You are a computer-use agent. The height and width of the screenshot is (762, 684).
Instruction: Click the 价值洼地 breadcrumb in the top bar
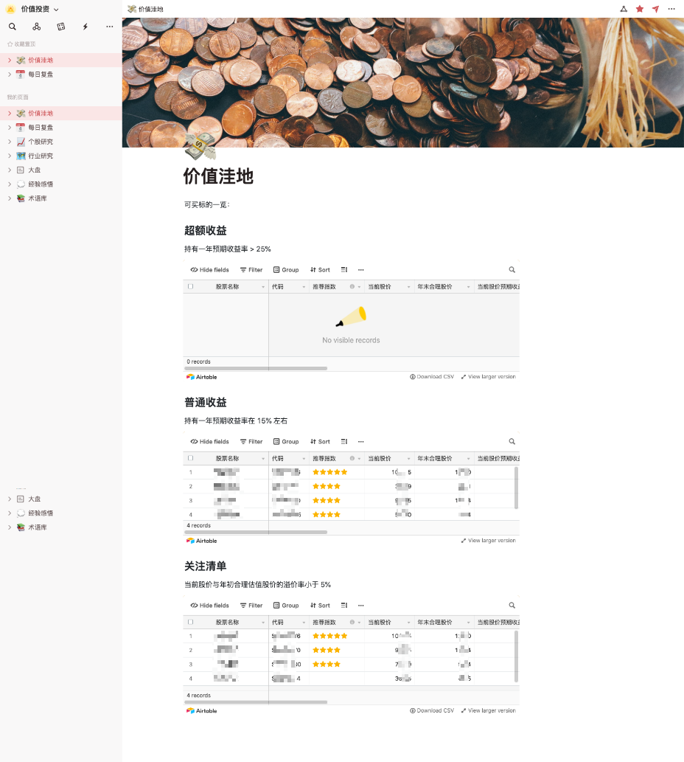click(x=150, y=9)
